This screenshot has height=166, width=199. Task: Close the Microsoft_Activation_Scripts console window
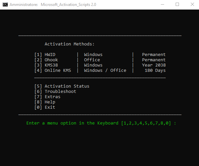192,5
